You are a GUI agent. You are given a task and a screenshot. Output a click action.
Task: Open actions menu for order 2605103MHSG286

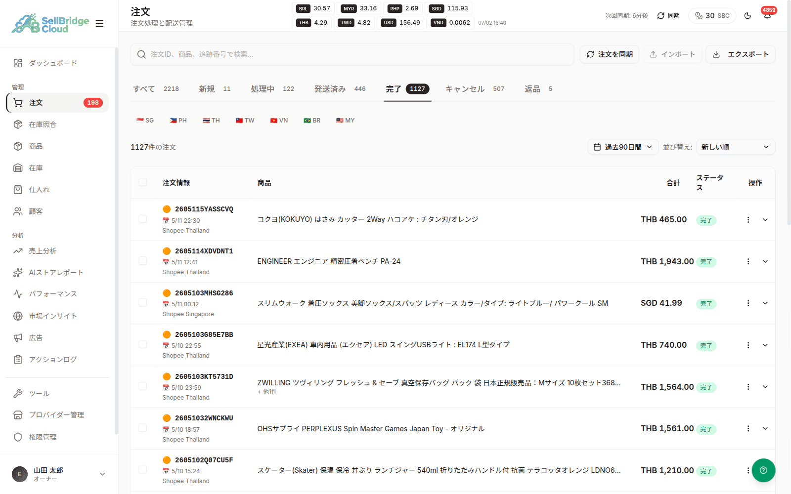(x=748, y=303)
